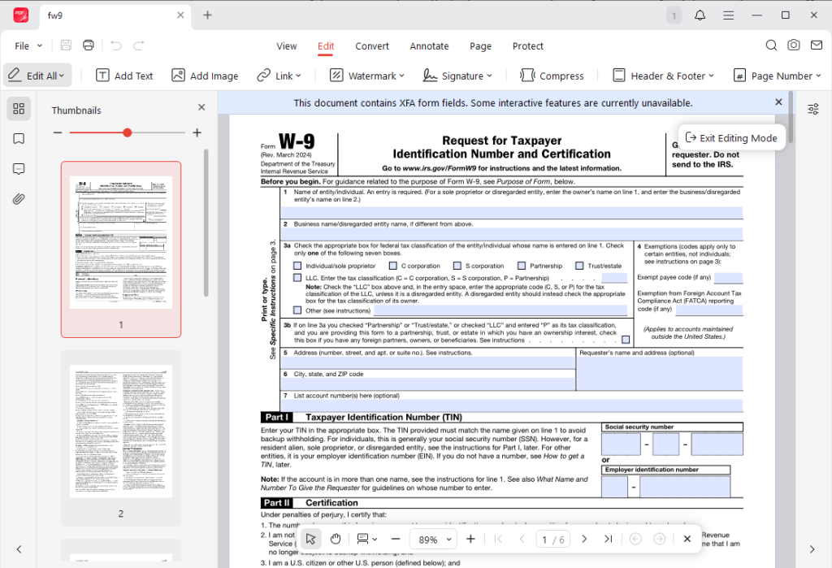Check the line 3b foreign partners box
Screen dimensions: 832x568
click(x=626, y=340)
